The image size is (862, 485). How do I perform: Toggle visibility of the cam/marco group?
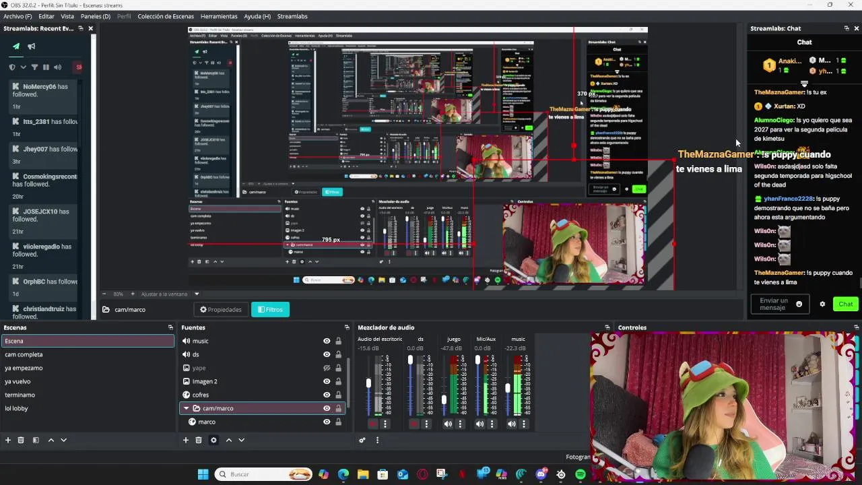[x=327, y=408]
